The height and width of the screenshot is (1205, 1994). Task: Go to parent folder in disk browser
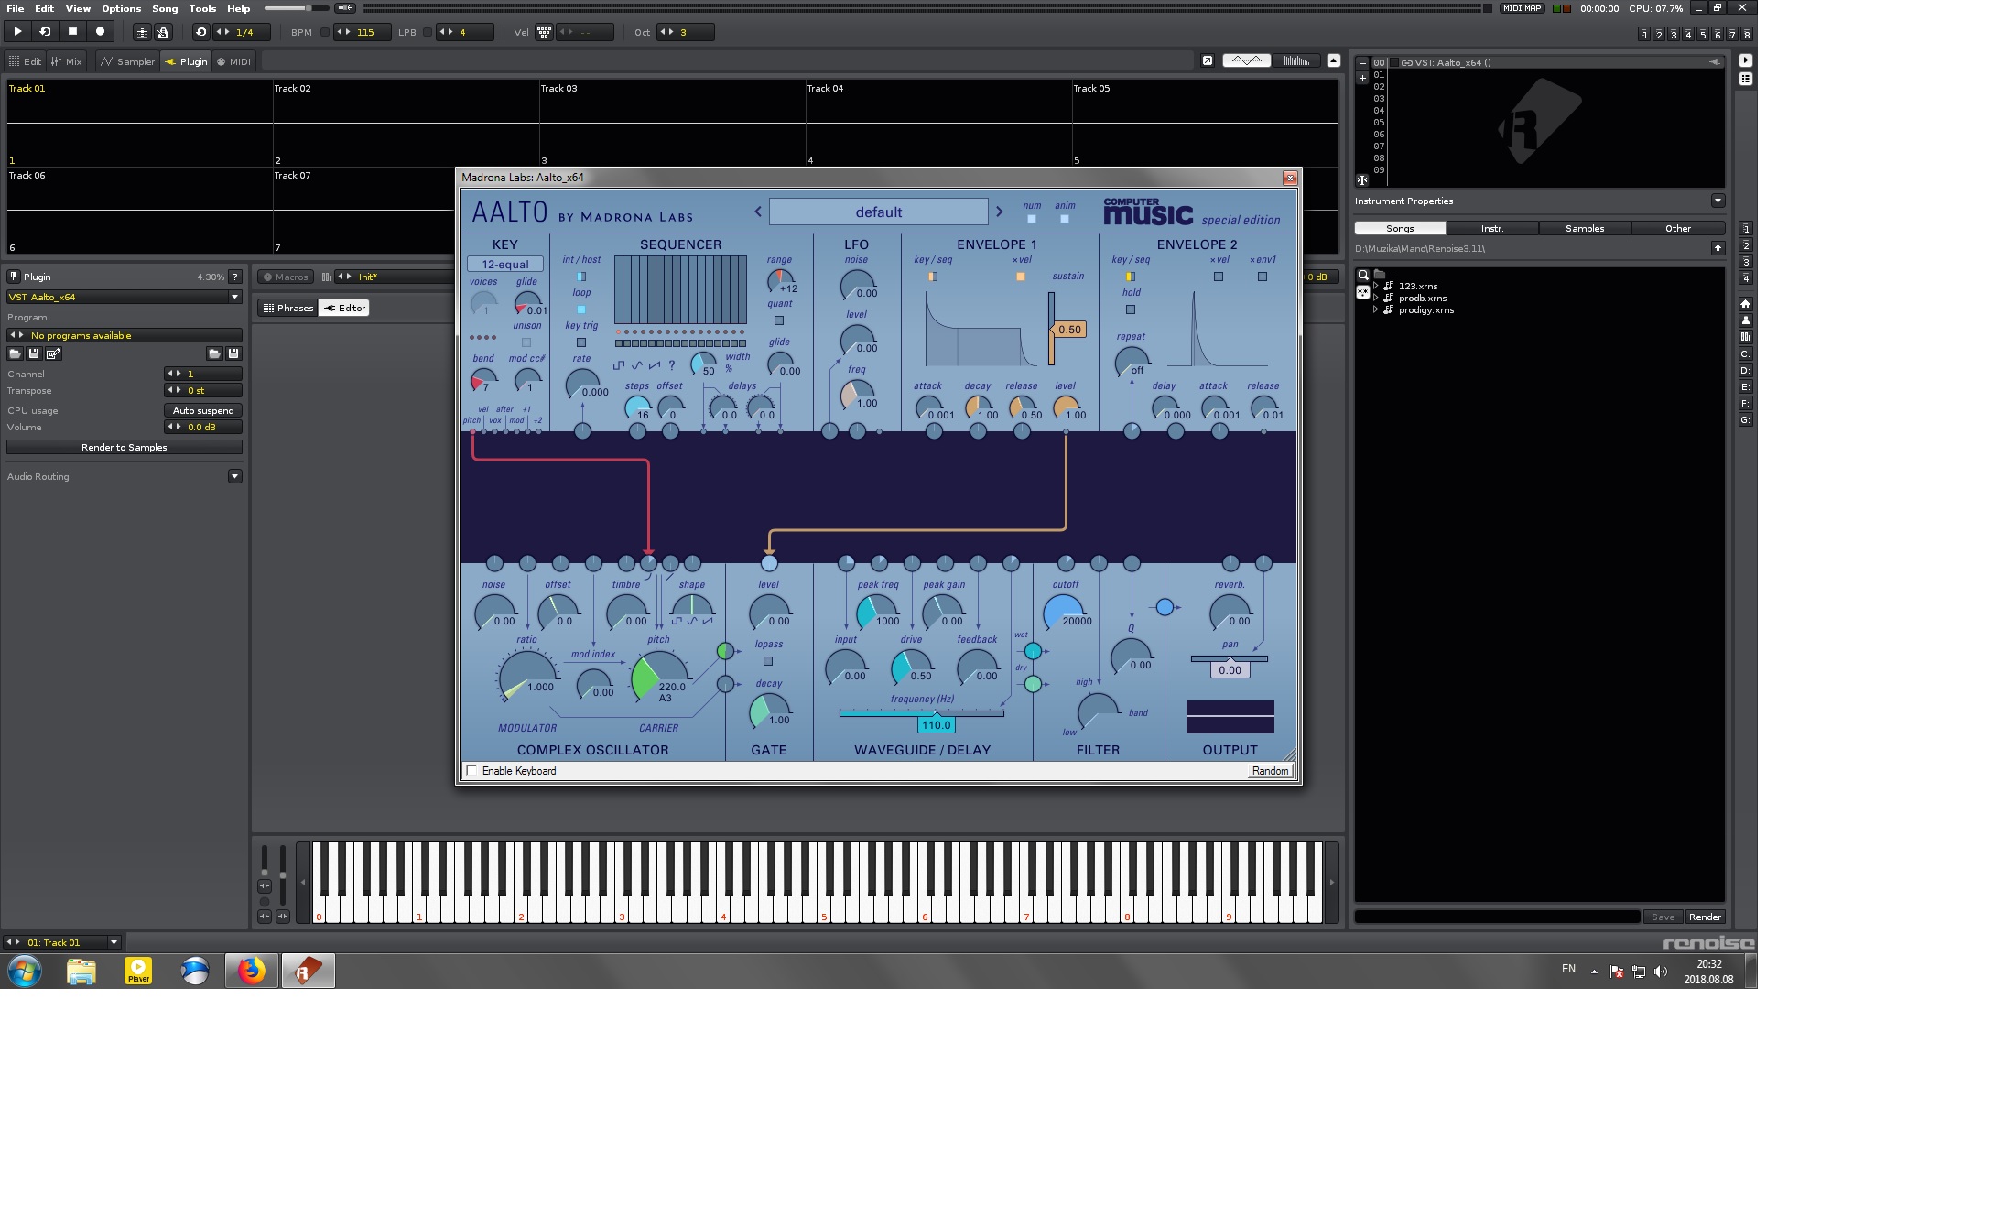point(1718,248)
